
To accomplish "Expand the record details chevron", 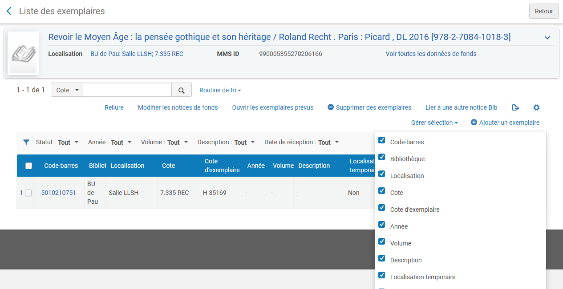I will click(547, 38).
